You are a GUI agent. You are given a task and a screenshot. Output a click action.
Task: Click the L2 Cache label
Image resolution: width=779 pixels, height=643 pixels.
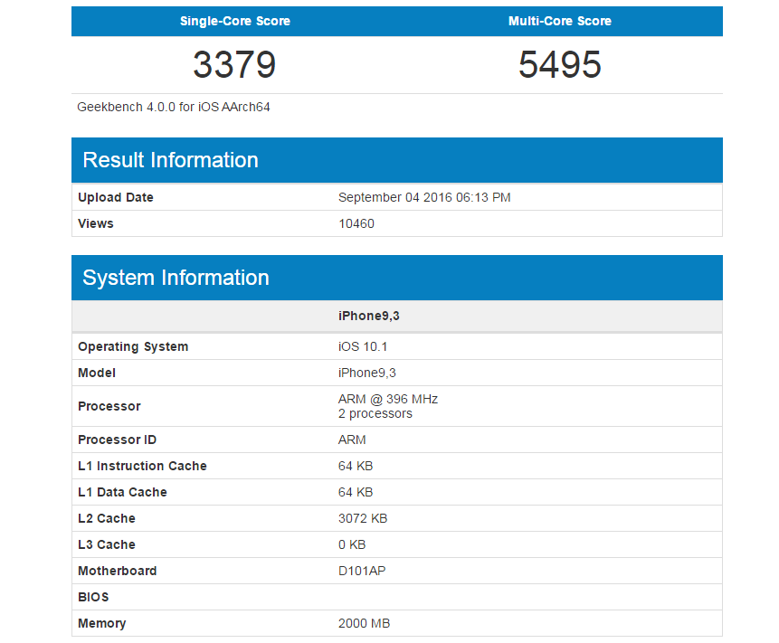pos(107,519)
